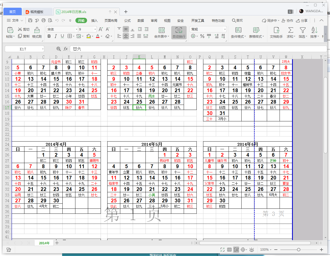
Task: Toggle Italic formatting
Action: [x=55, y=36]
